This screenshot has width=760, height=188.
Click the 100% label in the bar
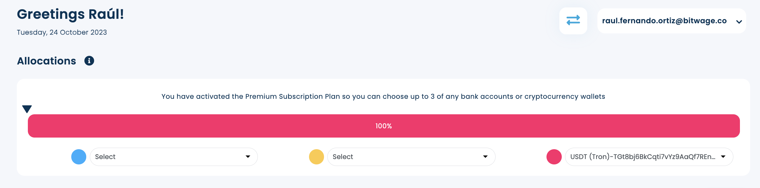point(384,126)
